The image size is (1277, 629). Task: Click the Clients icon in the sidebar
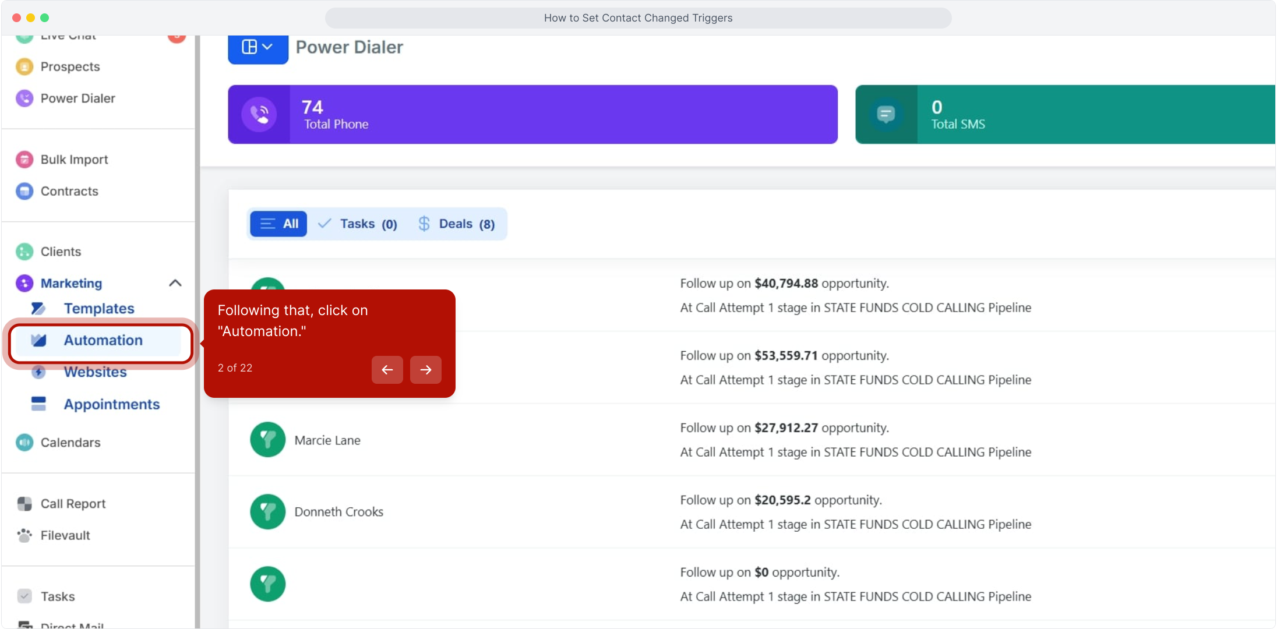(24, 252)
